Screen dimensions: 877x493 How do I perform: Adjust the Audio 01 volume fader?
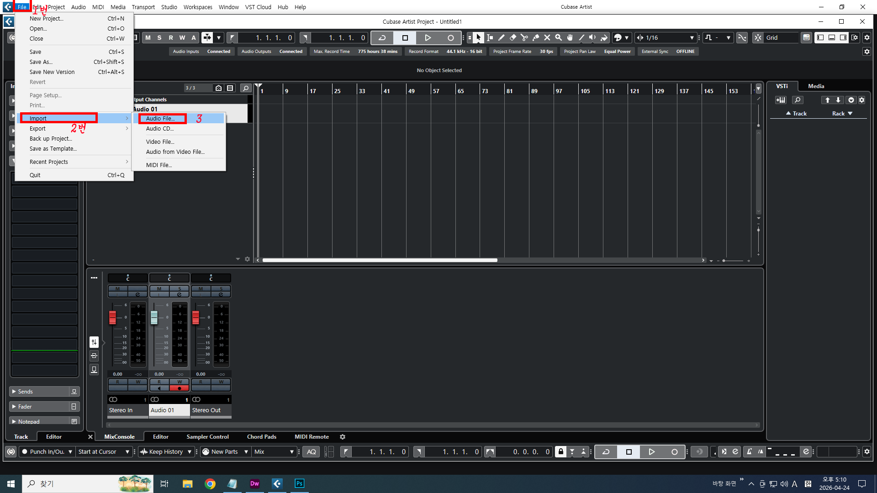pos(154,317)
